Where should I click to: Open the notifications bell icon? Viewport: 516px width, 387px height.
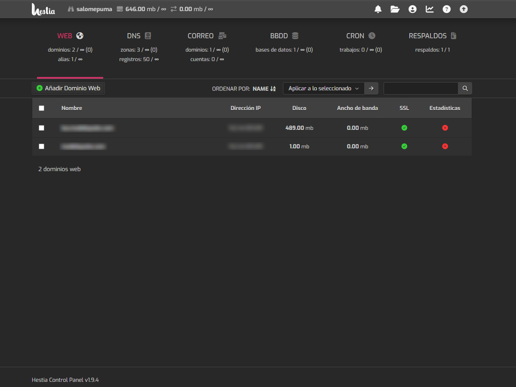[378, 9]
